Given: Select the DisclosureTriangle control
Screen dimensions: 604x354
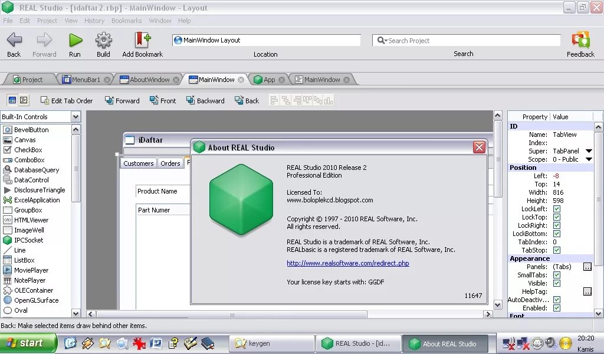Looking at the screenshot, I should (40, 190).
